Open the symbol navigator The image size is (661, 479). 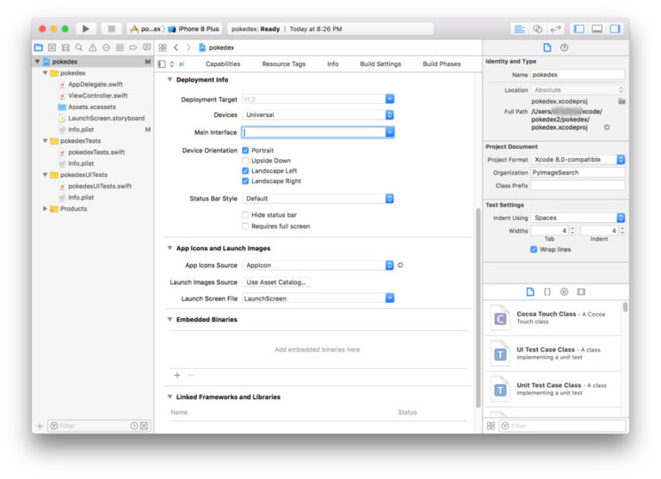coord(65,47)
